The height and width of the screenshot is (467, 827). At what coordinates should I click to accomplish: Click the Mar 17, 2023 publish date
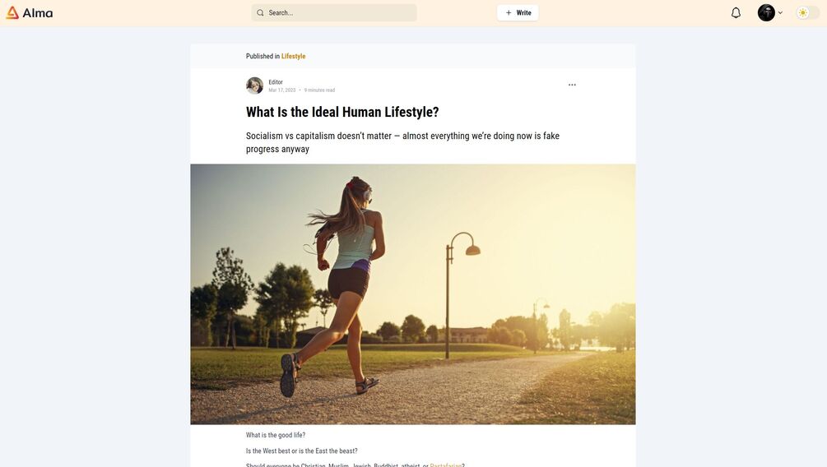point(282,90)
